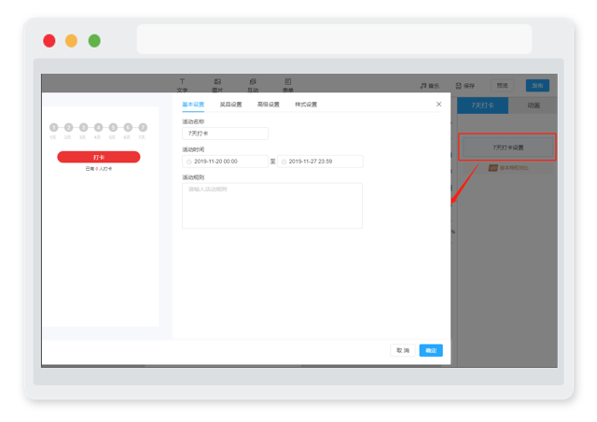Click the 活动规则 label
597x422 pixels.
point(193,177)
